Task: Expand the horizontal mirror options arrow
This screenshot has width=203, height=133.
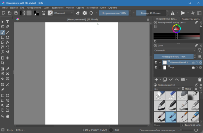Action: (x=178, y=13)
